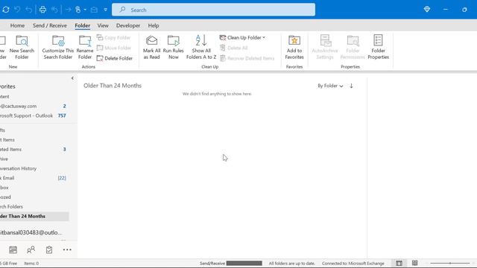Viewport: 477px width, 268px height.
Task: Switch to the Developer tab
Action: point(128,25)
